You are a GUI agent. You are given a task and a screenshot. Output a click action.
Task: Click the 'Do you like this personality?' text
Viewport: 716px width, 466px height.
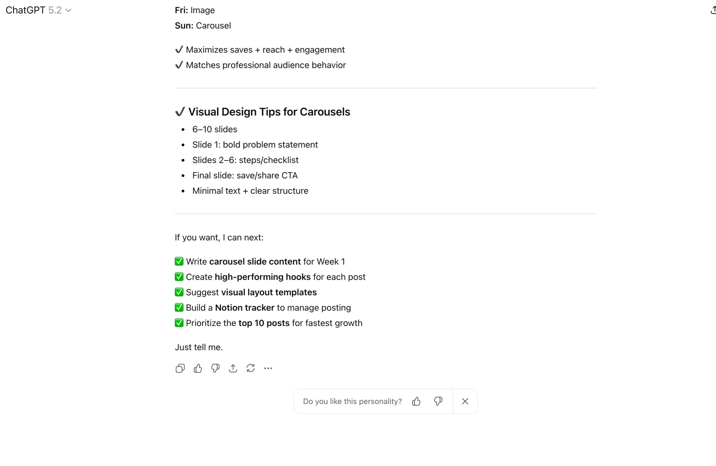[352, 401]
